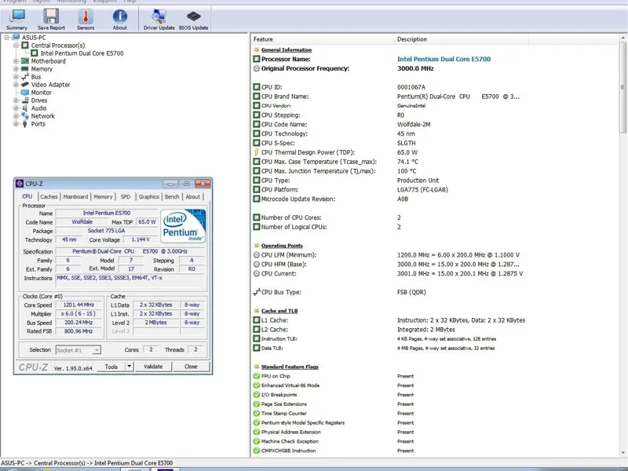The height and width of the screenshot is (471, 628).
Task: Select Intel Pentium Dual Core E5700 in the tree
Action: (x=82, y=53)
